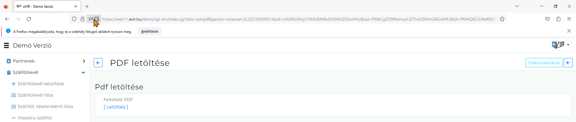Open the eVIR logo dropdown menu
The width and height of the screenshot is (576, 122).
pos(561,45)
